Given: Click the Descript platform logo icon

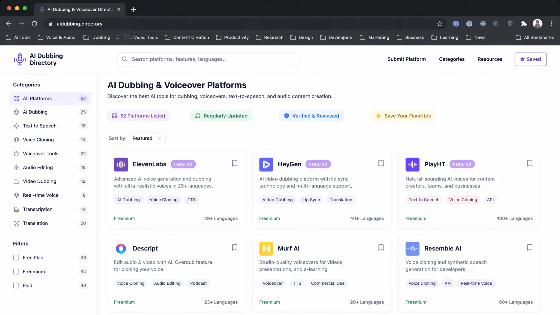Looking at the screenshot, I should click(x=121, y=249).
